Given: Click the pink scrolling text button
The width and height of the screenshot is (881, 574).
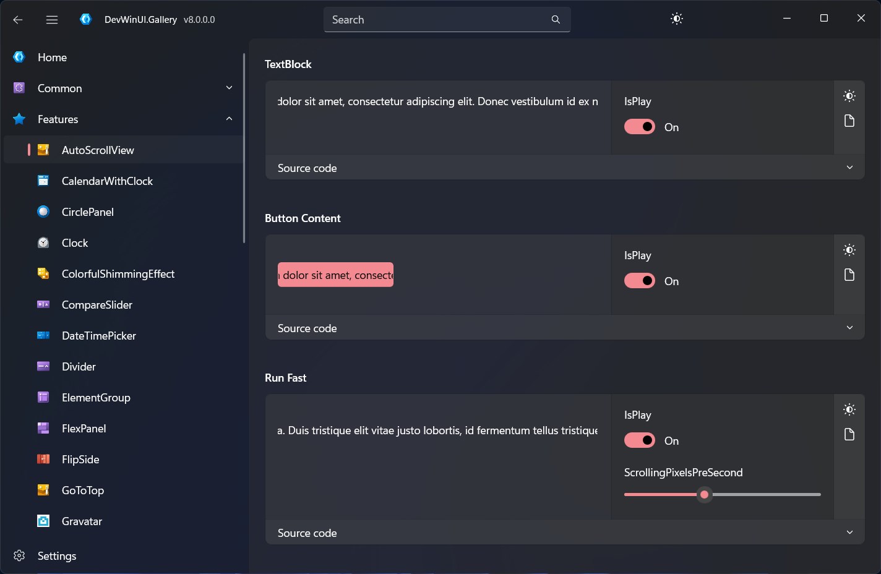Looking at the screenshot, I should [x=335, y=275].
